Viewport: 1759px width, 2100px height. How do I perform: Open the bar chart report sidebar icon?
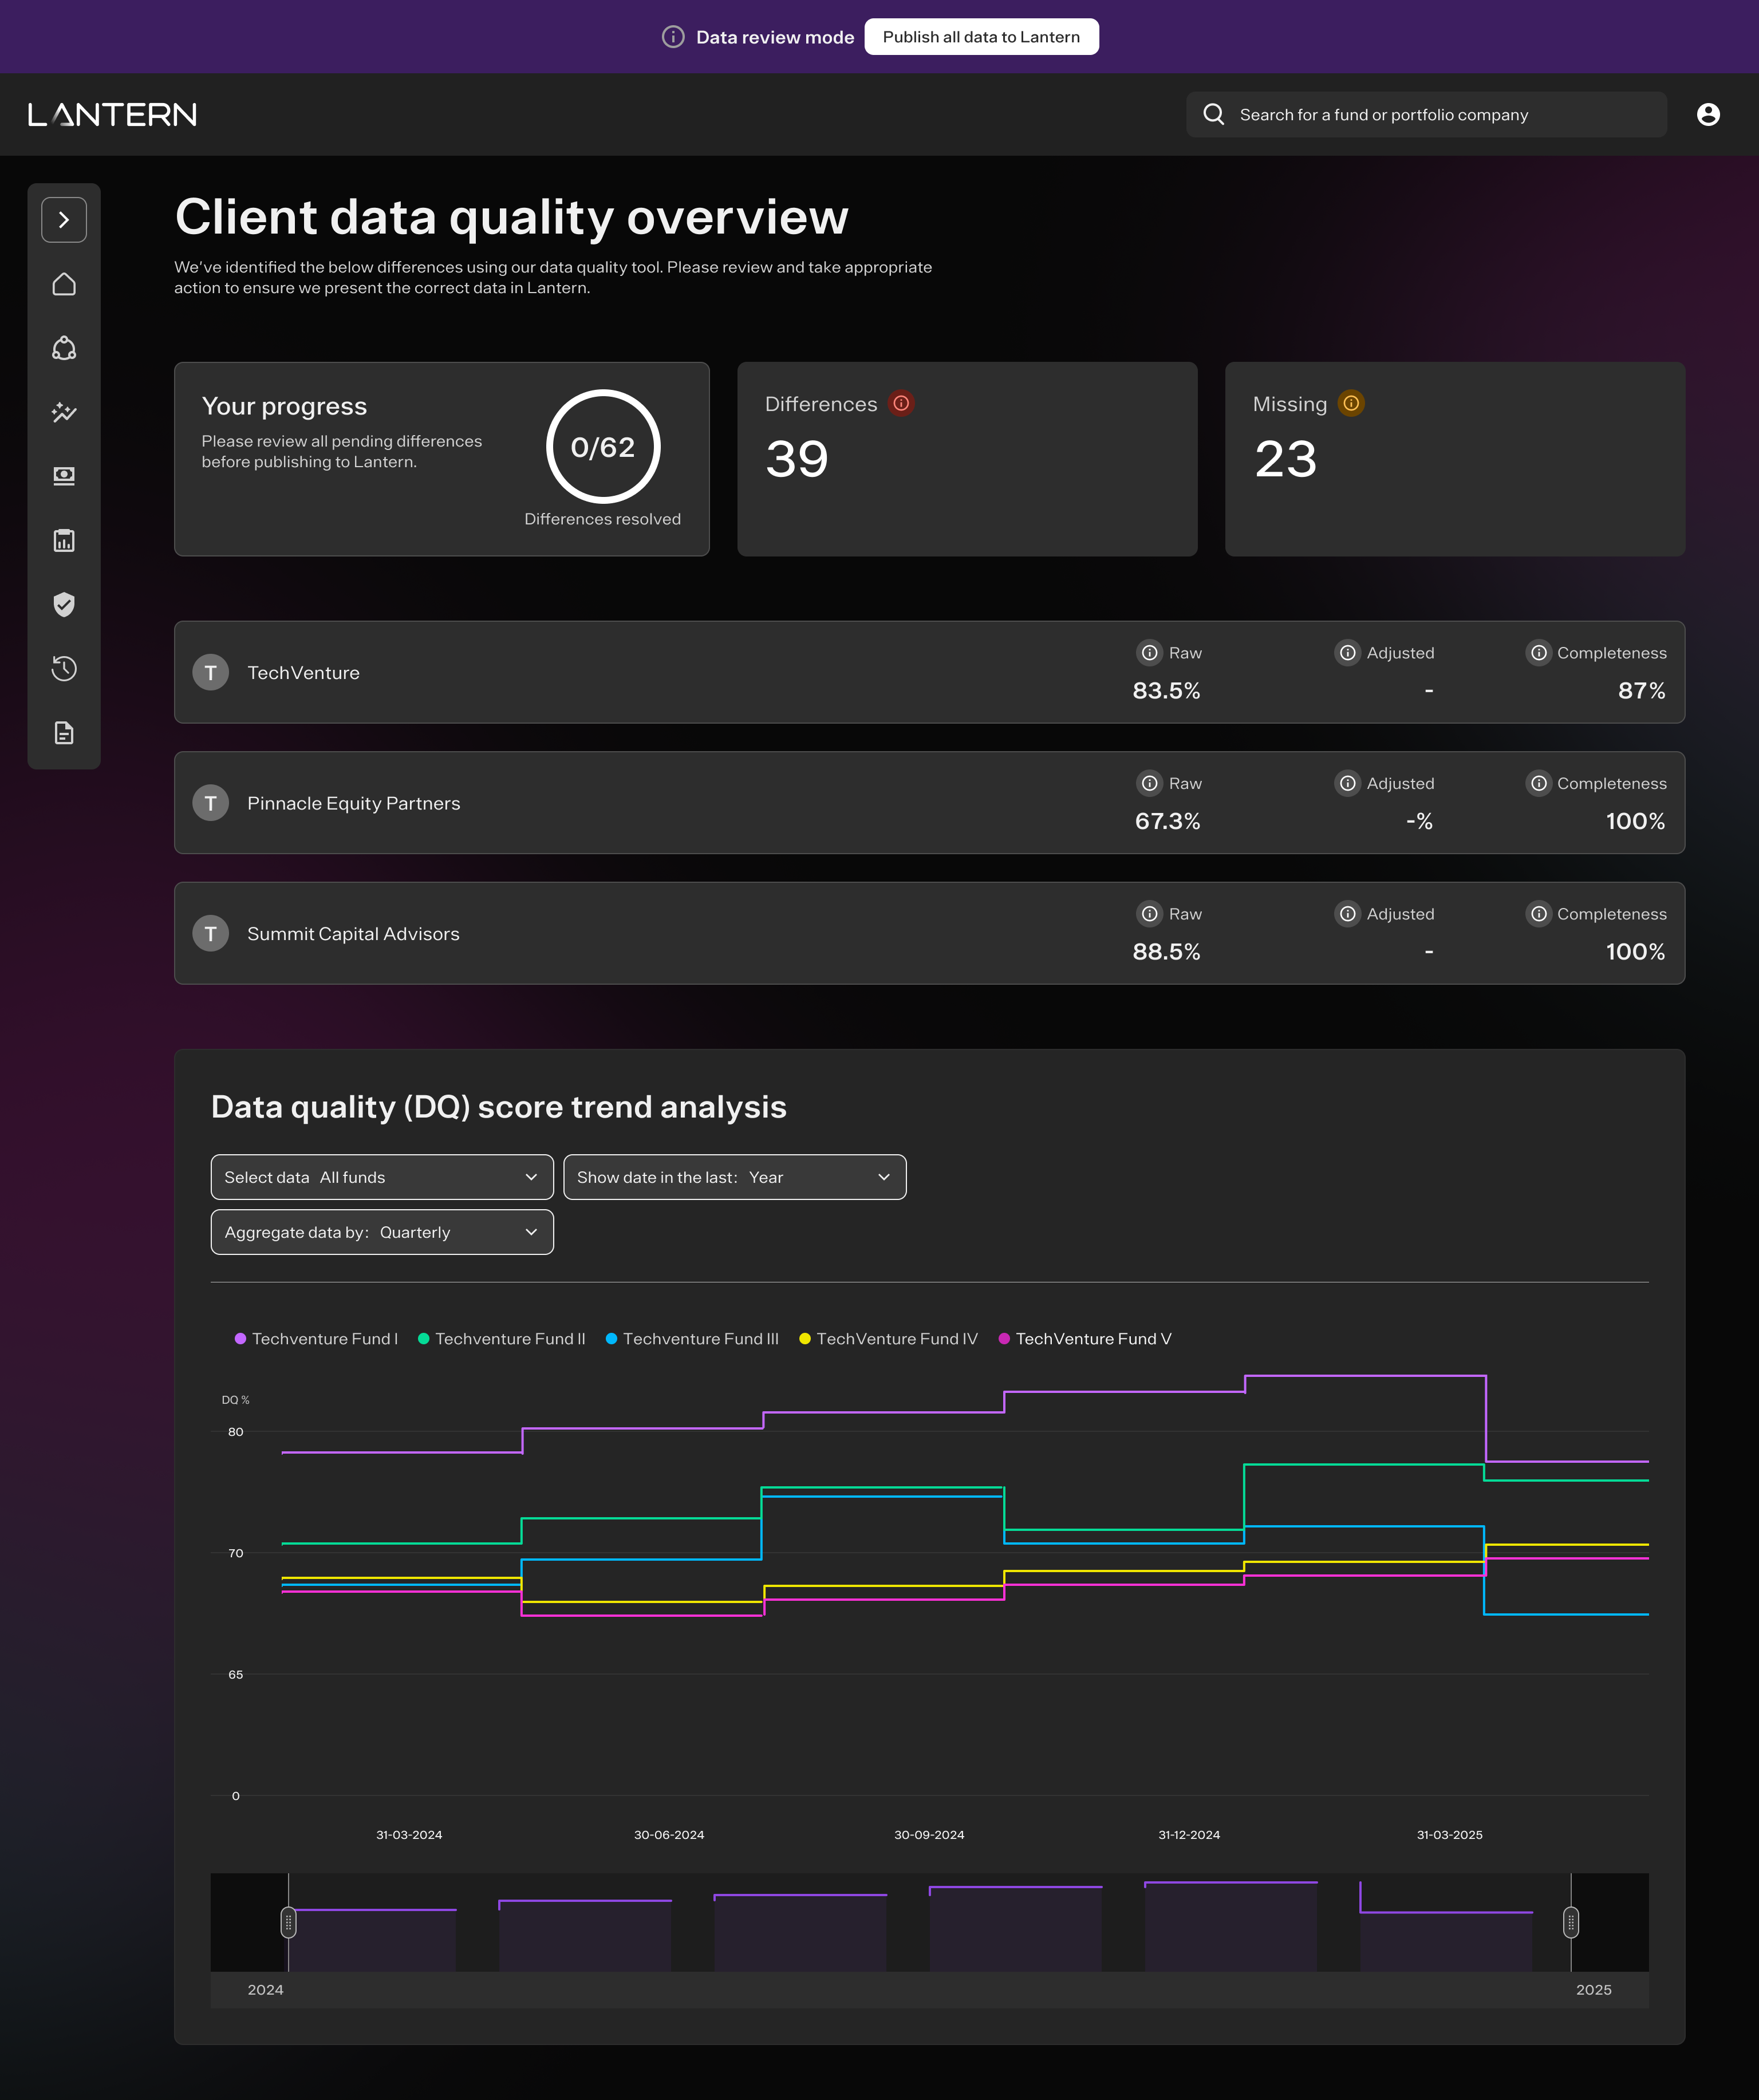[64, 541]
